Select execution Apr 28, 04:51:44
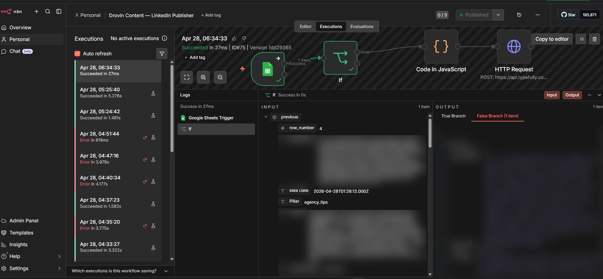Screen dimensions: 603x279 pyautogui.click(x=118, y=137)
